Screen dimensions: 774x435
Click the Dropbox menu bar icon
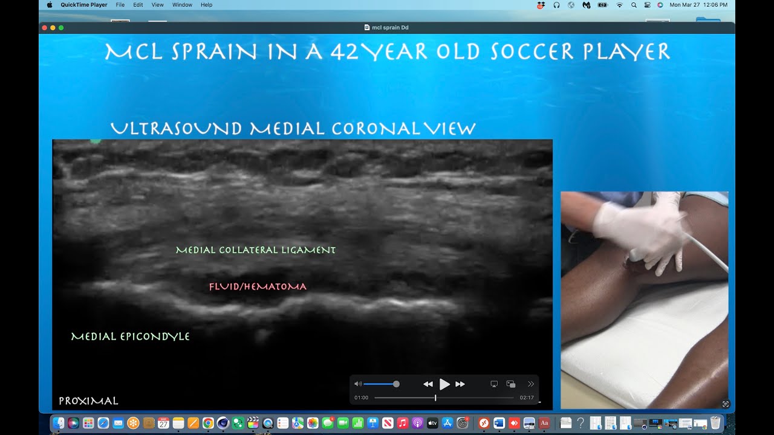(541, 5)
